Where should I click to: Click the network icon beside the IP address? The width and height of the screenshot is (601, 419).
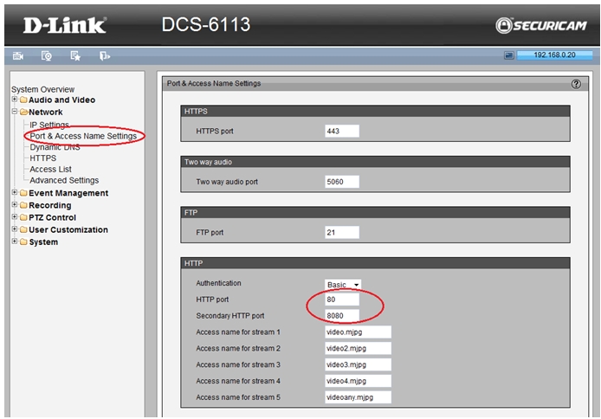[509, 55]
